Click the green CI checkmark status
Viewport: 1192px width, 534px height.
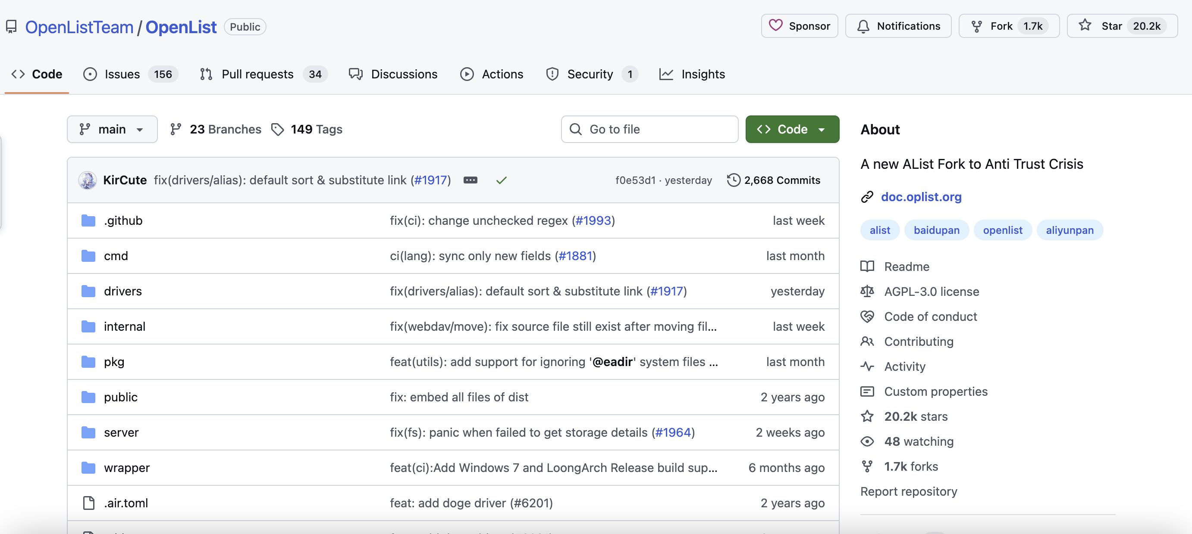coord(501,180)
